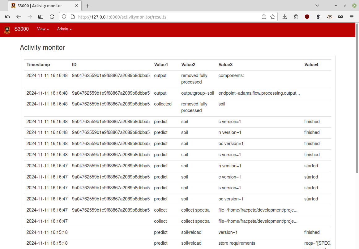Image resolution: width=359 pixels, height=249 pixels.
Task: Click the Activity monitor heading
Action: 42,47
